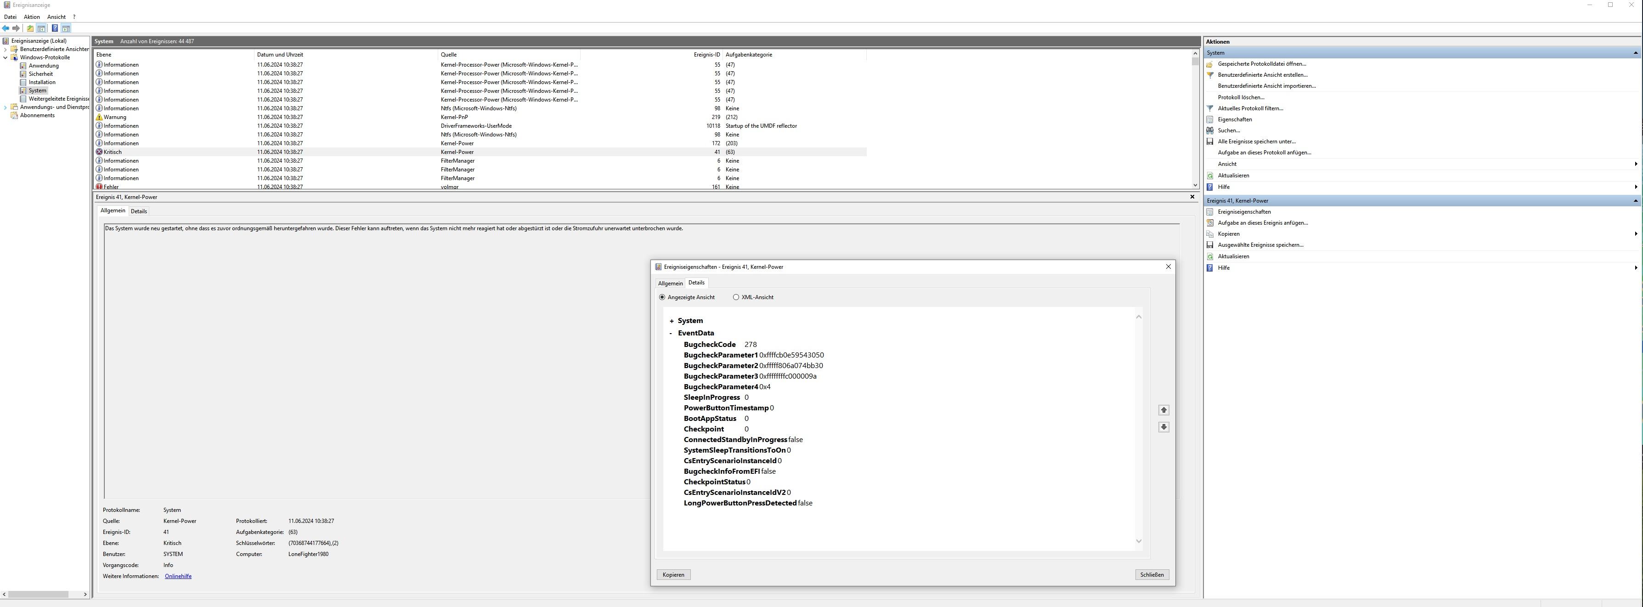Click the event list vertical scrollbar down arrow
This screenshot has height=607, width=1643.
tap(1195, 186)
